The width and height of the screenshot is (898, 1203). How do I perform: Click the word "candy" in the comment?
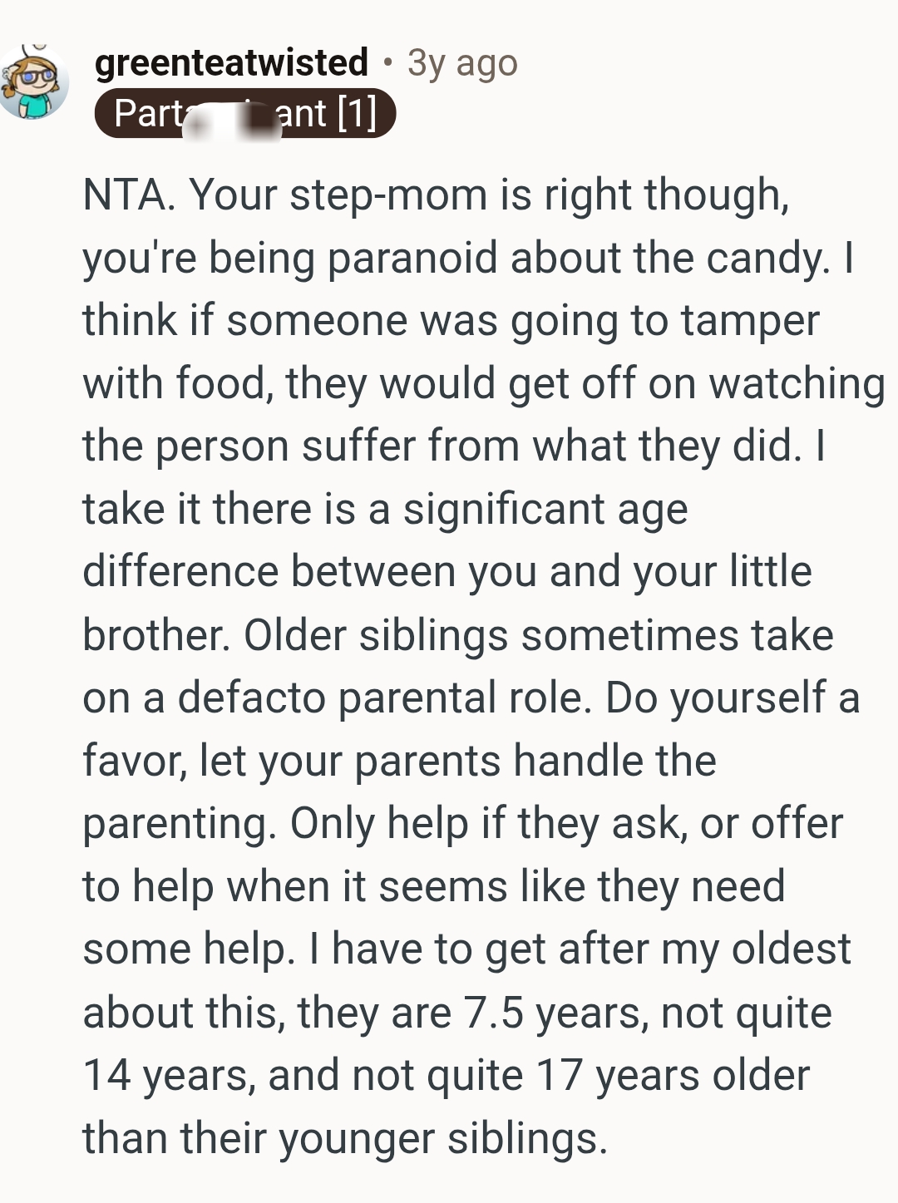[766, 259]
